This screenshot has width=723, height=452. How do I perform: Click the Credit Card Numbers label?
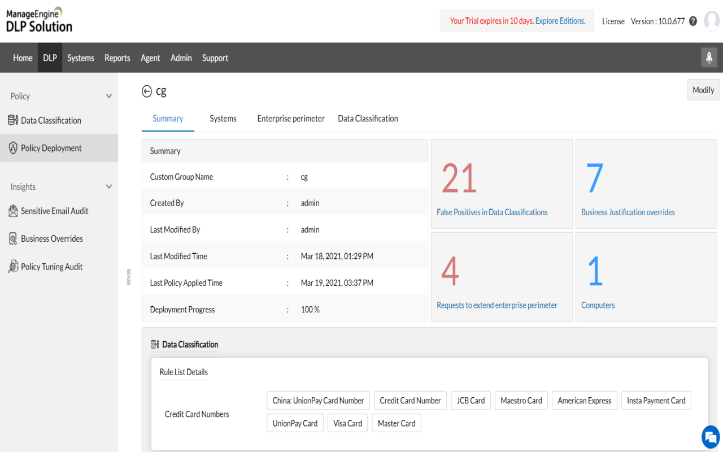pos(197,414)
